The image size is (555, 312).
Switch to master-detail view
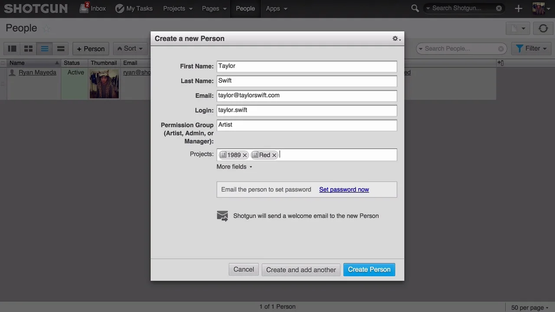[12, 49]
